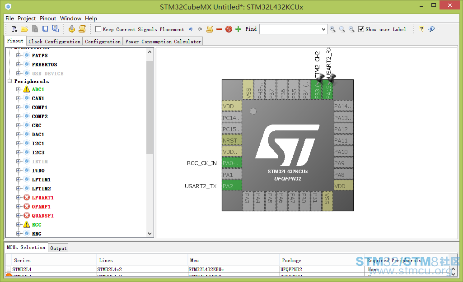This screenshot has width=463, height=282.
Task: Switch to the Configuration tab
Action: pyautogui.click(x=103, y=42)
